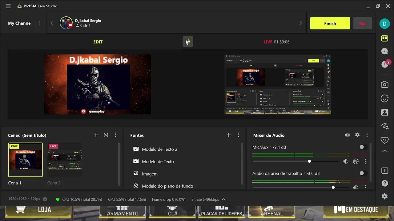Select the LIVE preview label

(268, 42)
